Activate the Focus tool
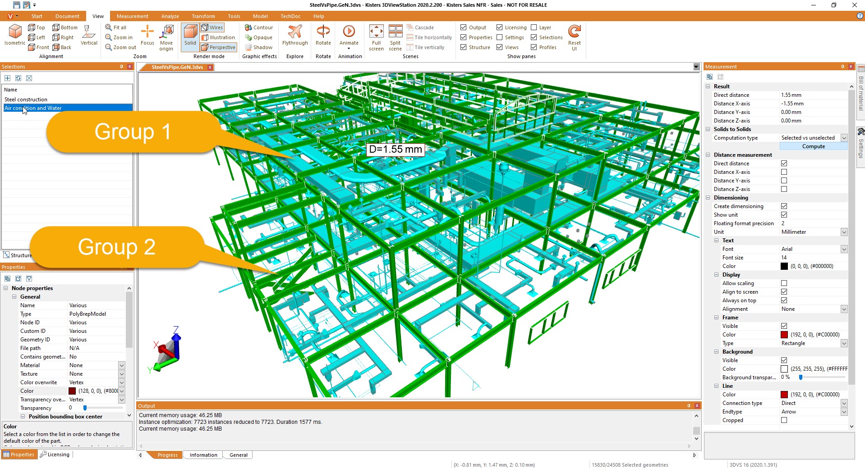Screen dimensions: 865x468 (x=147, y=35)
